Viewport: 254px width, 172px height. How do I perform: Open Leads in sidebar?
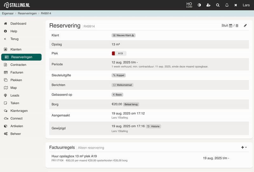click(x=15, y=95)
